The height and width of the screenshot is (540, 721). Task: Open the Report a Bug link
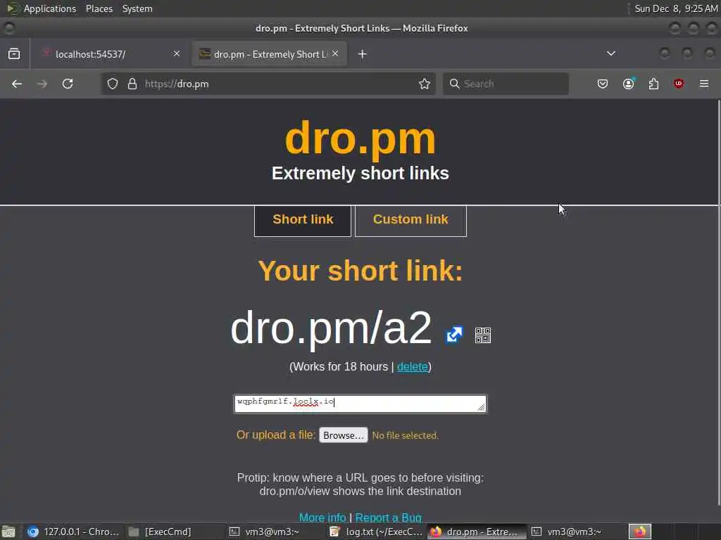pyautogui.click(x=388, y=517)
